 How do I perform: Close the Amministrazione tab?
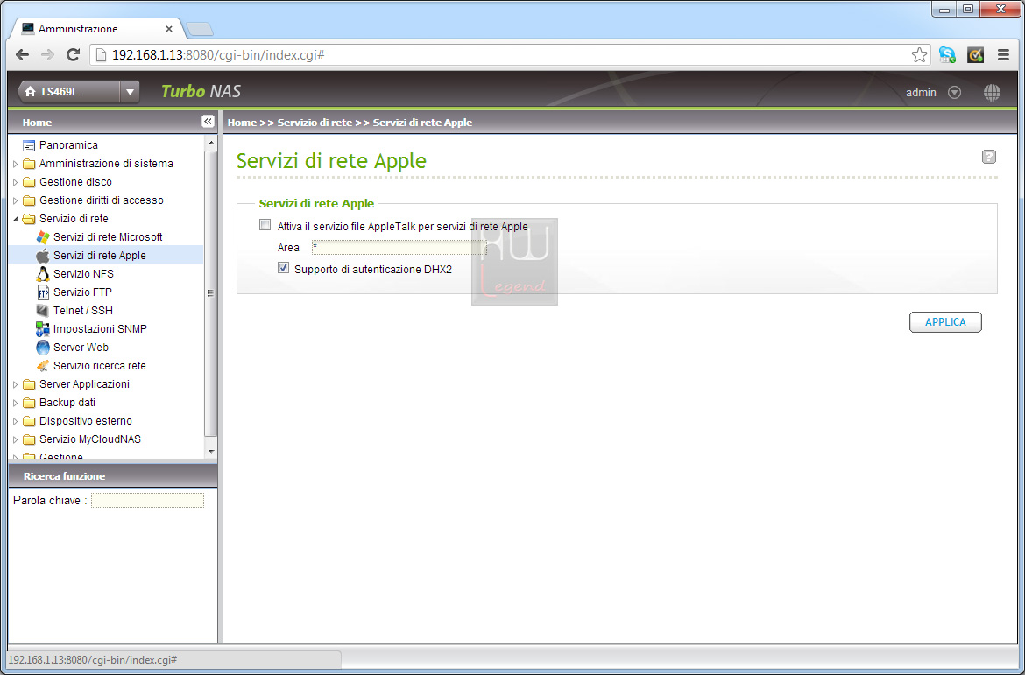[x=169, y=29]
